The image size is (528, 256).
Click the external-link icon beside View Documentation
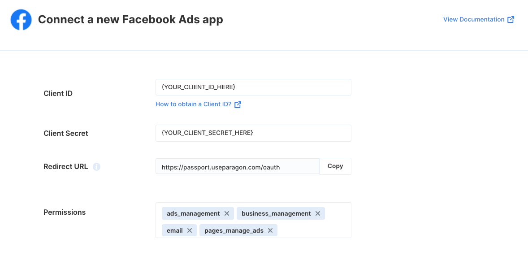pyautogui.click(x=511, y=20)
